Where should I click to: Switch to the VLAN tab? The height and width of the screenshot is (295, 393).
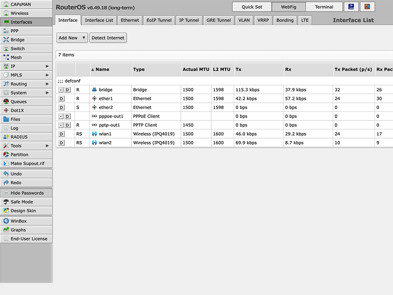coord(244,20)
